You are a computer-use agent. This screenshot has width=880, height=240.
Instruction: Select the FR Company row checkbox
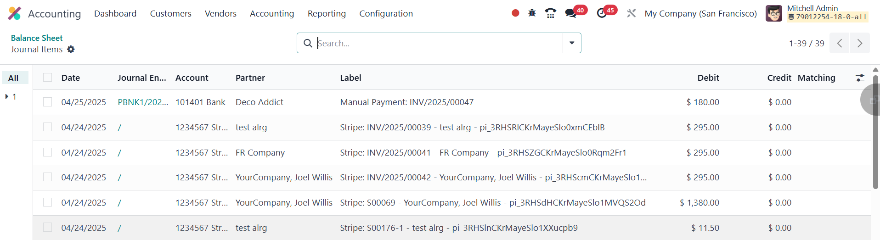[x=48, y=152]
